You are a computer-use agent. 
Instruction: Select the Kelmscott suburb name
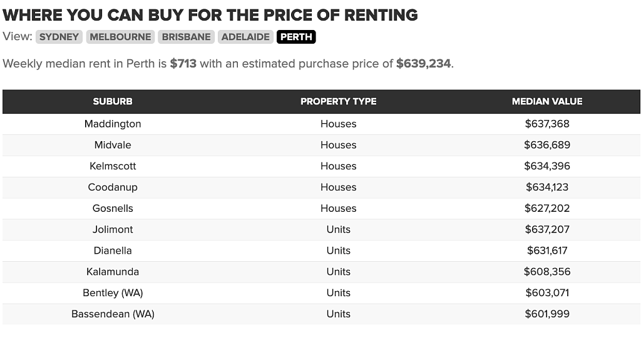click(113, 166)
